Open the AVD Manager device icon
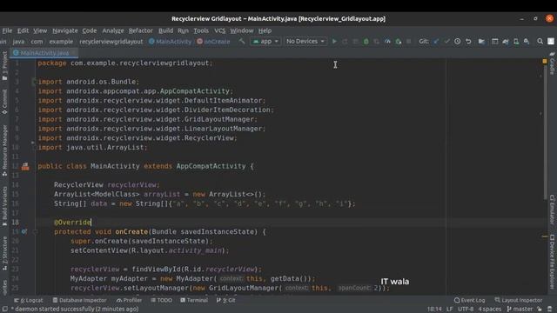This screenshot has width=557, height=313. 516,42
